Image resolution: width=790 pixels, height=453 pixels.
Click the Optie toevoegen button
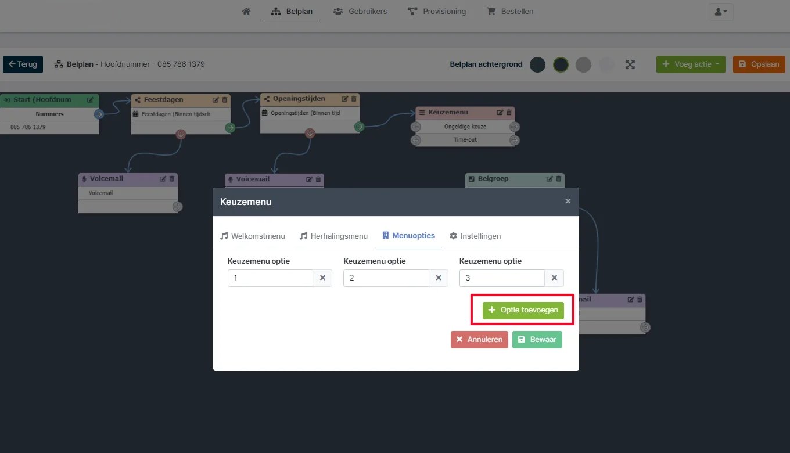pos(523,310)
